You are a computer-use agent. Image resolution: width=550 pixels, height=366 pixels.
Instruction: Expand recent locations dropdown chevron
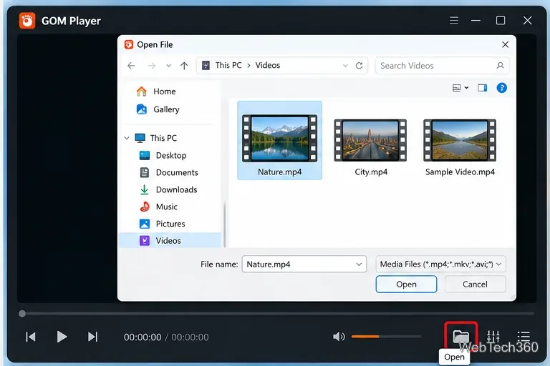[x=169, y=66]
